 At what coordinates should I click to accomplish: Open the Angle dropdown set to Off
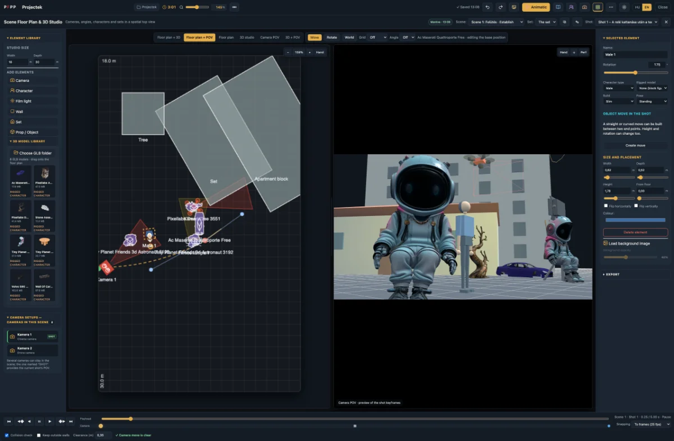408,37
